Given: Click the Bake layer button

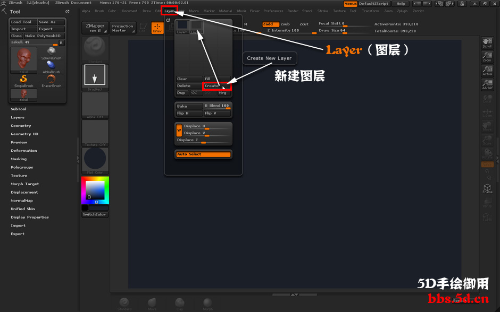Looking at the screenshot, I should pos(189,106).
